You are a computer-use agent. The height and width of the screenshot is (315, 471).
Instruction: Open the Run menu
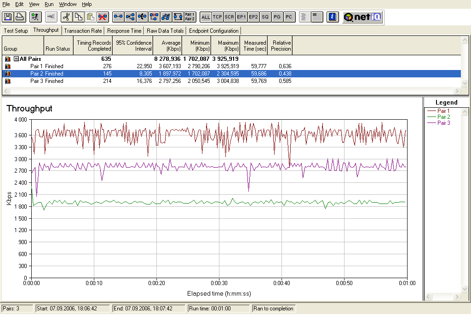(x=49, y=4)
